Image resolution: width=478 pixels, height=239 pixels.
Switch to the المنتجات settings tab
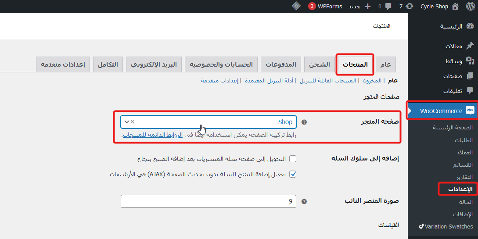pos(355,64)
